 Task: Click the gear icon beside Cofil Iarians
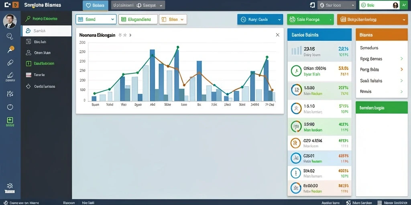28,86
